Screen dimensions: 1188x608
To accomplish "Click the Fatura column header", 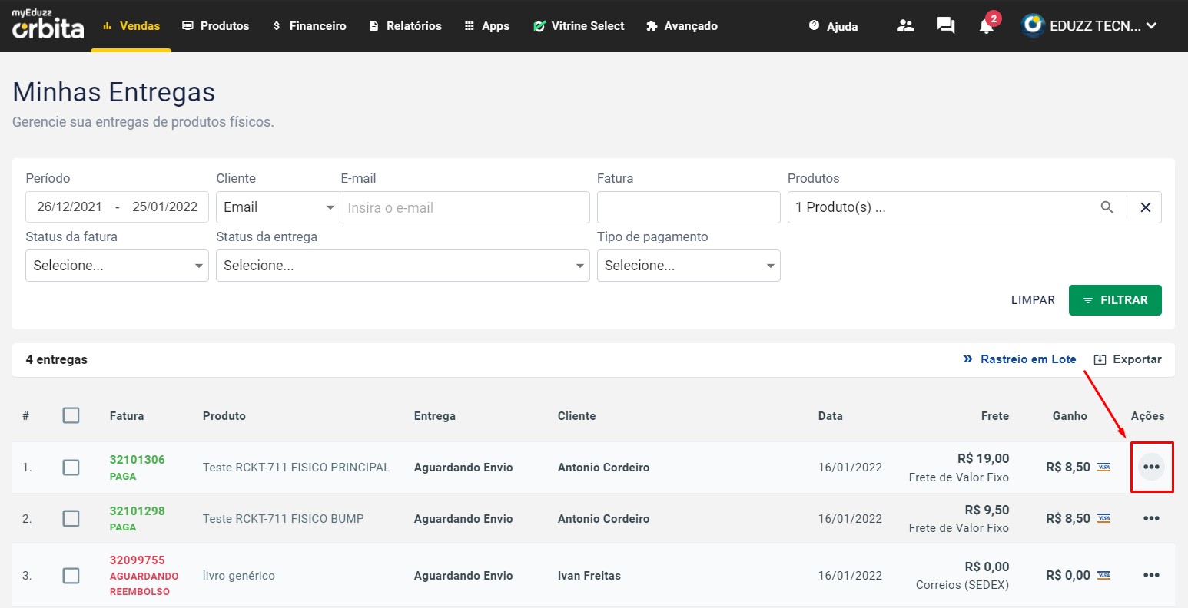I will (127, 416).
